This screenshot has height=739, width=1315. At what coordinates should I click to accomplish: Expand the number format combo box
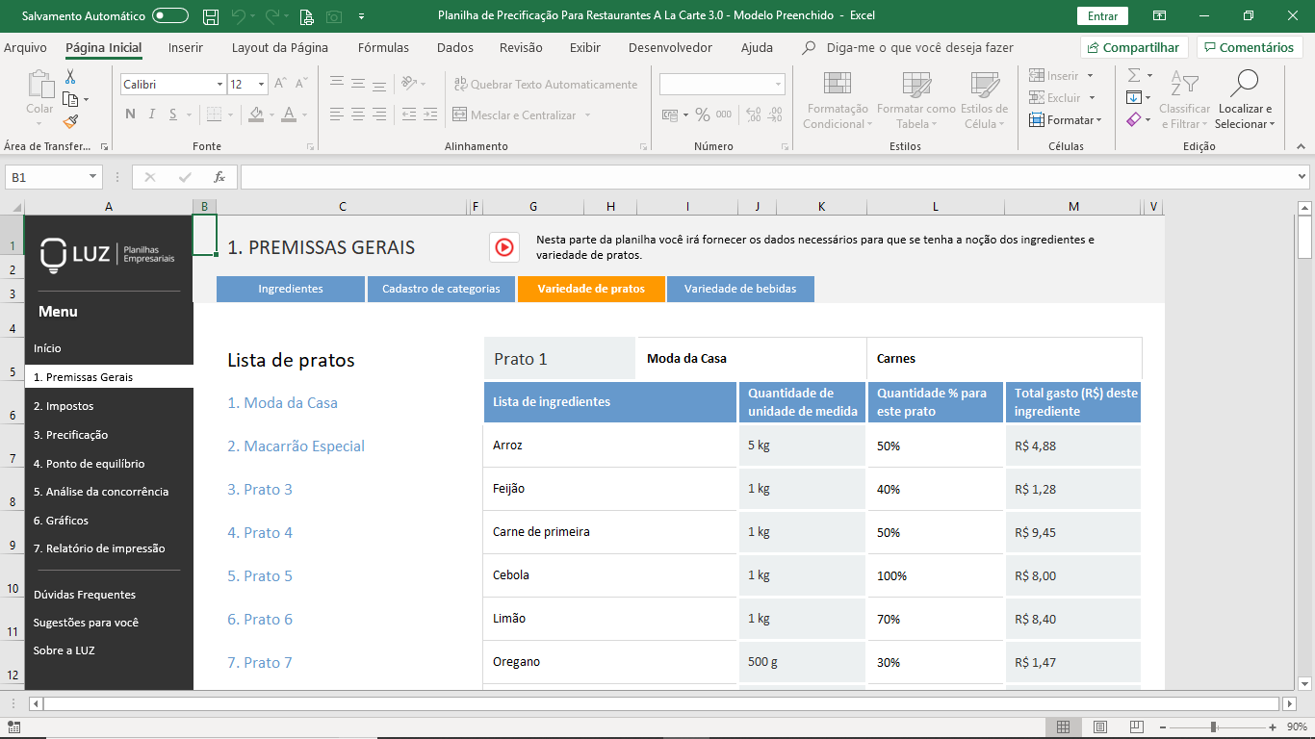pos(778,85)
